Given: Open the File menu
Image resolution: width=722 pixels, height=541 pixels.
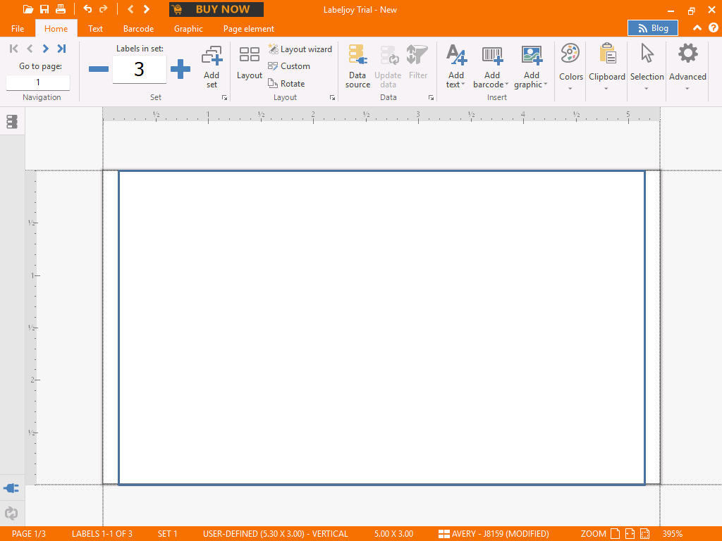Looking at the screenshot, I should 18,29.
